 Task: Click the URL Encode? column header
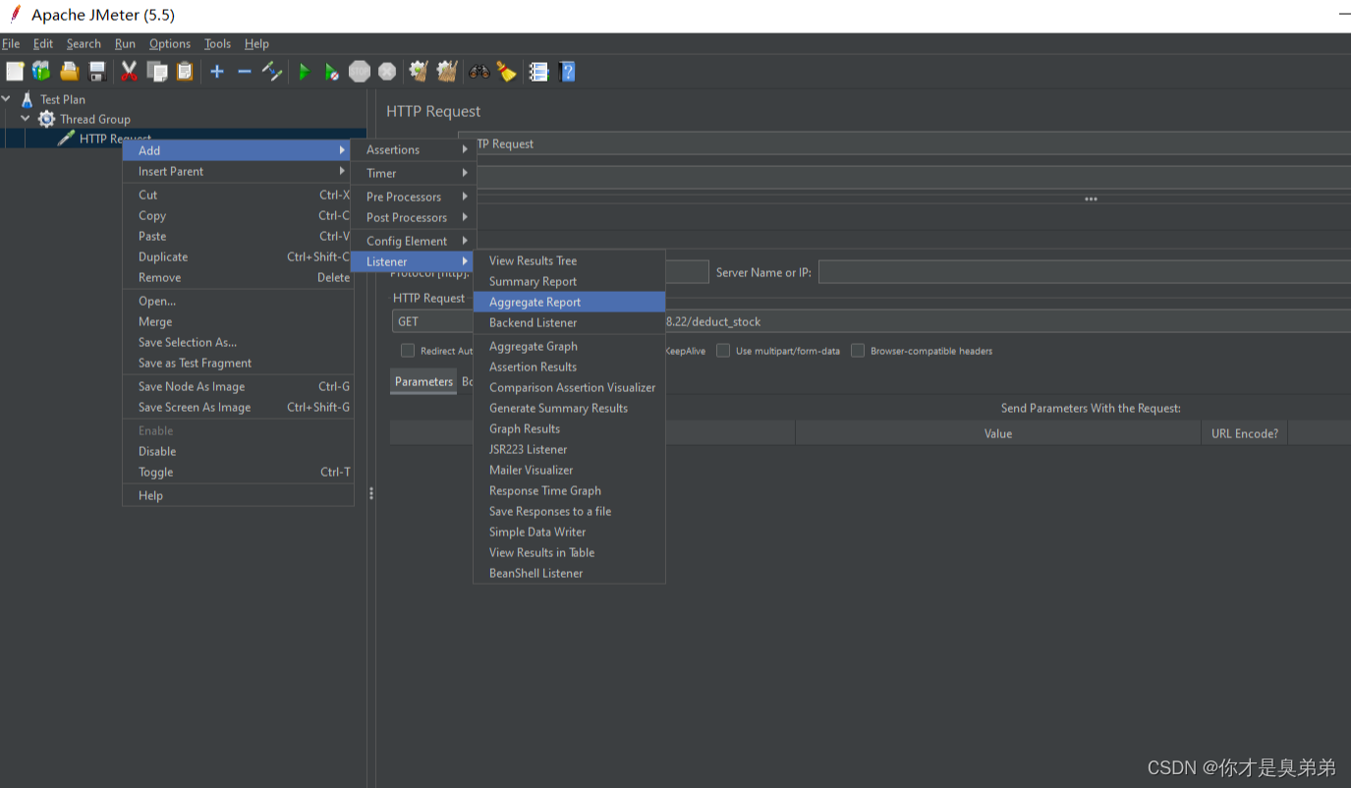[1245, 433]
